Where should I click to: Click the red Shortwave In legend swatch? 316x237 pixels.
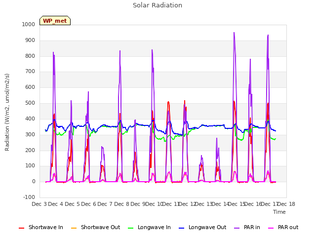21,228
